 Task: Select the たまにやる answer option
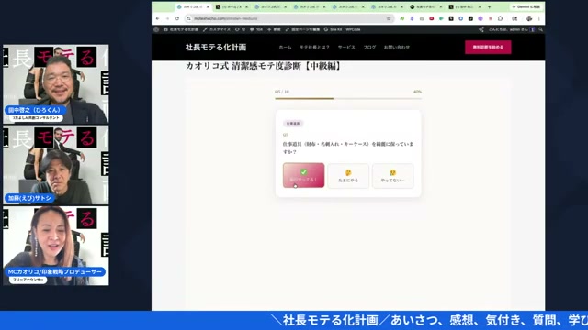(x=348, y=175)
